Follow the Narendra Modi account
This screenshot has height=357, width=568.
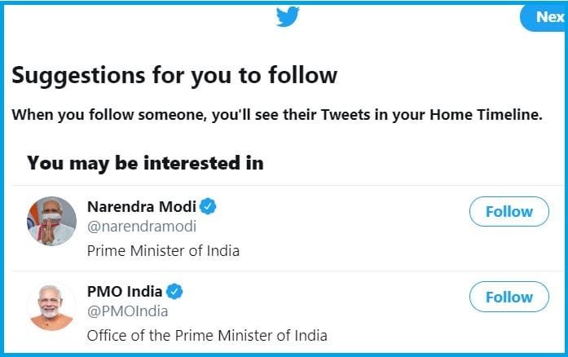(509, 212)
